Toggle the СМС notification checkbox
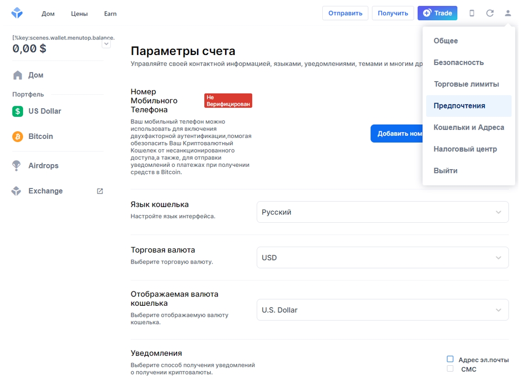Screen dimensions: 523x380 tap(450, 369)
